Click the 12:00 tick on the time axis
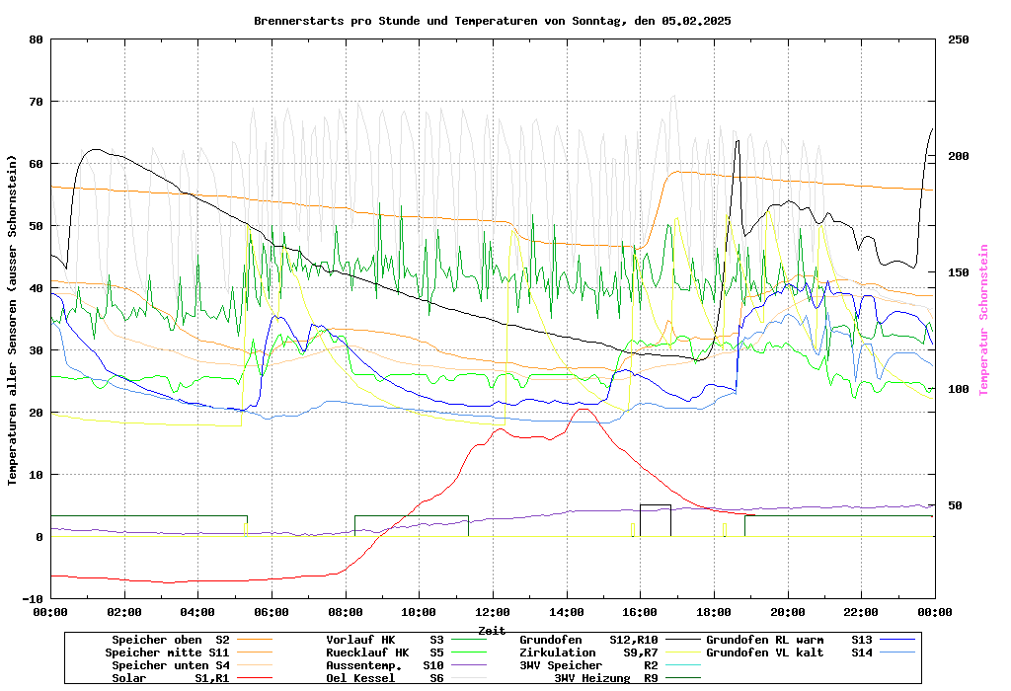This screenshot has width=1011, height=691. 493,612
